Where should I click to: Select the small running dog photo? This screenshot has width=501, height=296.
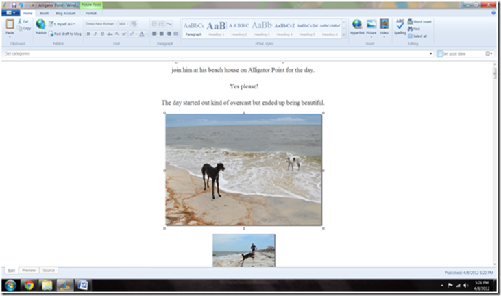(x=244, y=250)
